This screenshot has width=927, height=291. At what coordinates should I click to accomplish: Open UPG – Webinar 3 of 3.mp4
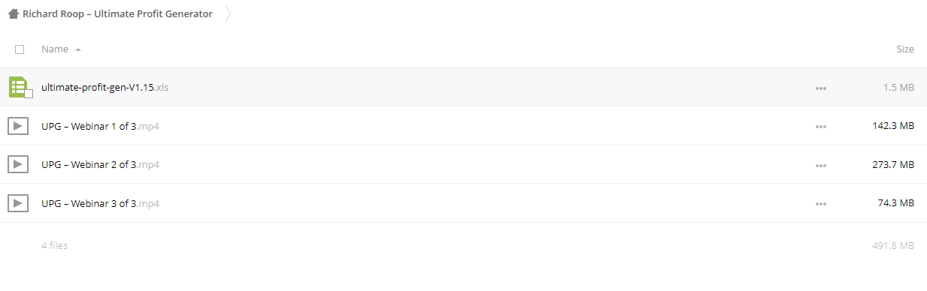coord(100,203)
